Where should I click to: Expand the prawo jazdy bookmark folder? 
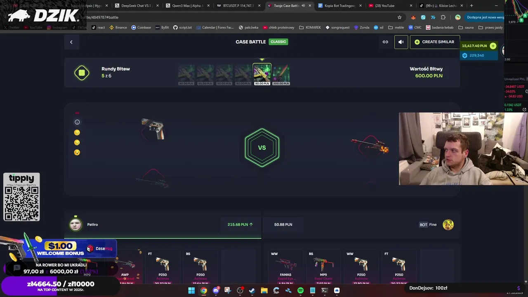[490, 28]
